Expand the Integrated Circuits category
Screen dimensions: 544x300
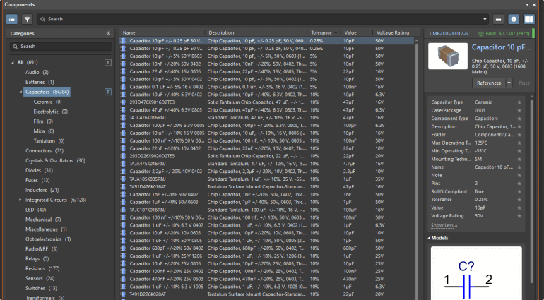(20, 200)
